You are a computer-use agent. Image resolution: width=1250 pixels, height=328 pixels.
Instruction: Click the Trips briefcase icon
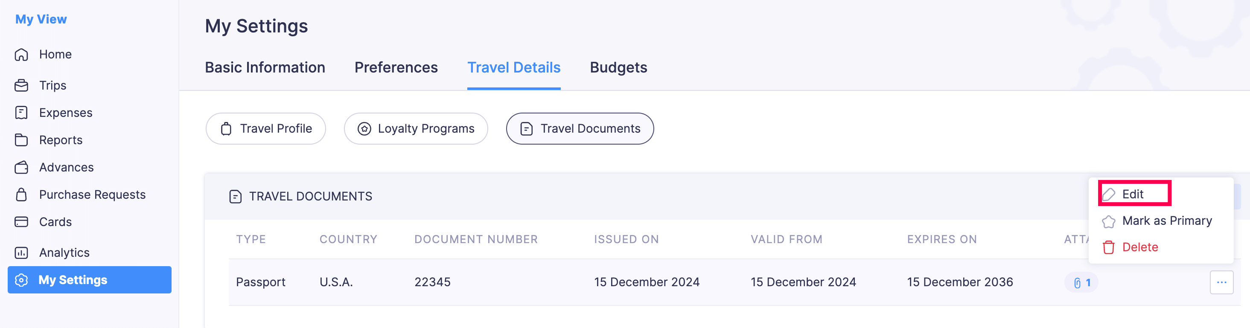[21, 85]
